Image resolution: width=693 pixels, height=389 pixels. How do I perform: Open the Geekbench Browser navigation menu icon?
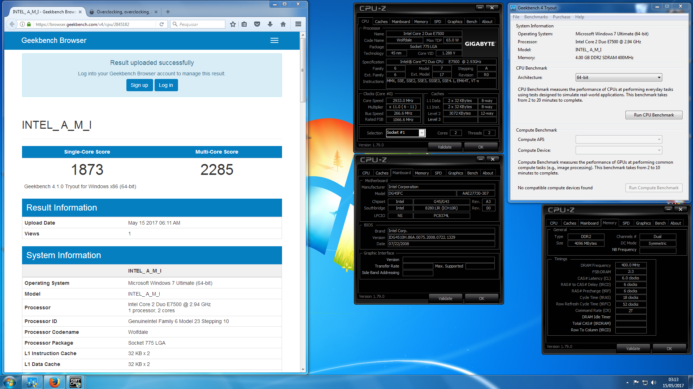click(274, 40)
